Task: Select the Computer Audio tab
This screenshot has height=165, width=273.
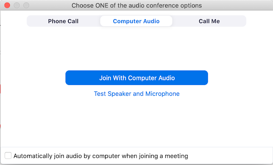Action: tap(136, 21)
